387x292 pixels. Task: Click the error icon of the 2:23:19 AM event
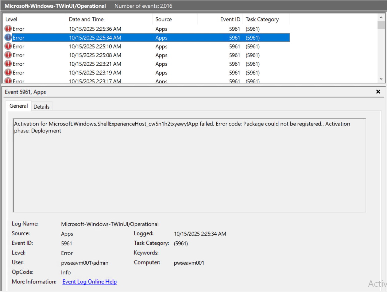[x=8, y=73]
